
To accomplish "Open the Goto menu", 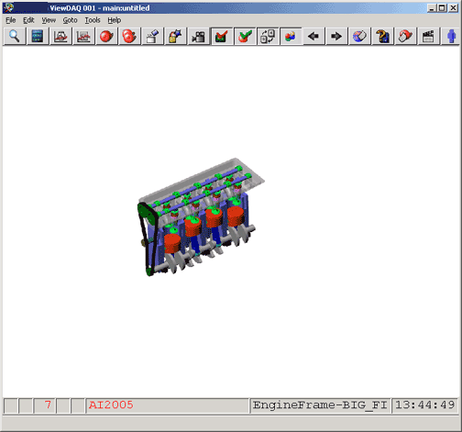I will (x=70, y=20).
